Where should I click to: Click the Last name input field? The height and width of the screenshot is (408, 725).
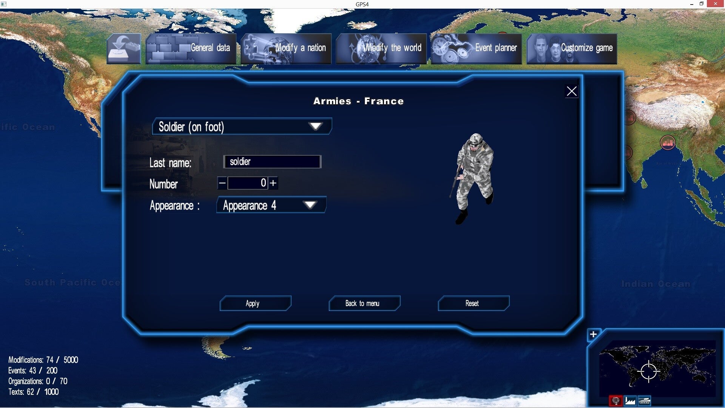(x=273, y=161)
